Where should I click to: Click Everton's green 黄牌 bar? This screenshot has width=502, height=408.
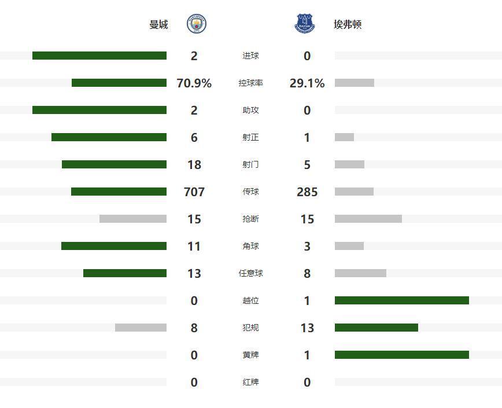point(401,355)
